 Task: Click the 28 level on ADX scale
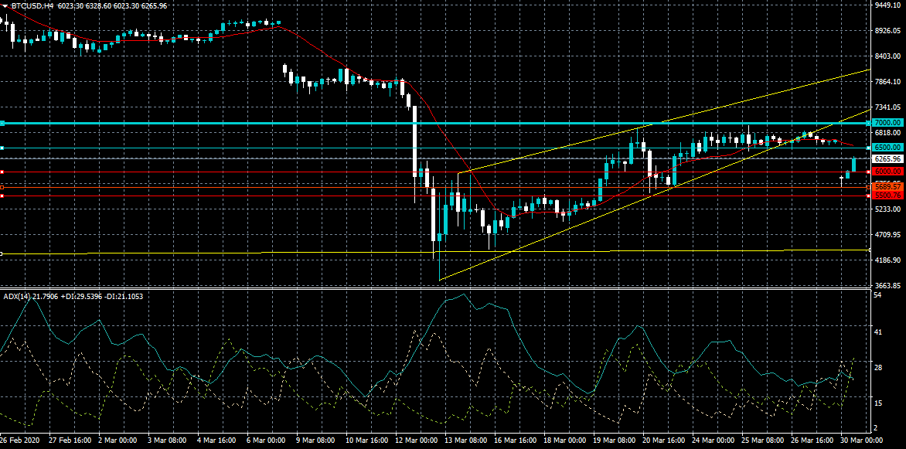[x=877, y=368]
